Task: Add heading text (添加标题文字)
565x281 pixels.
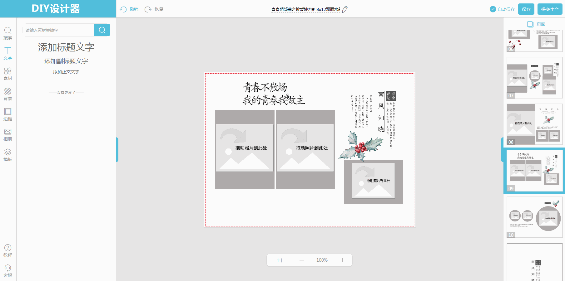Action: coord(66,47)
